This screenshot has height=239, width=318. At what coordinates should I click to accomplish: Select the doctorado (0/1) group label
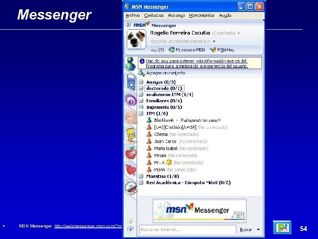coord(164,88)
